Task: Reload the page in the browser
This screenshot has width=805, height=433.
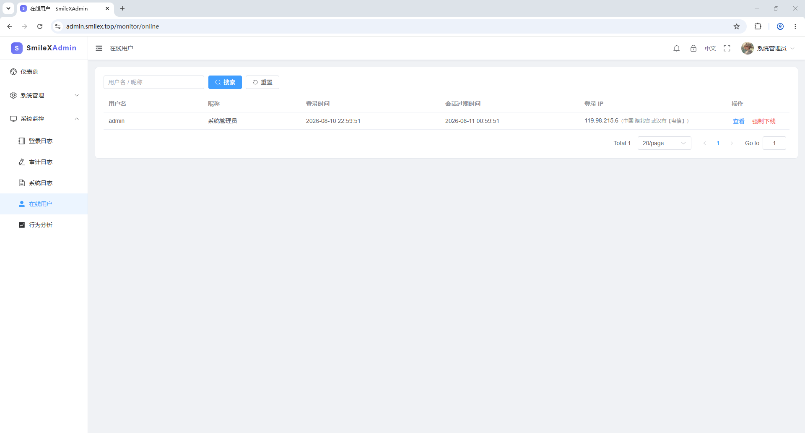Action: pyautogui.click(x=40, y=26)
